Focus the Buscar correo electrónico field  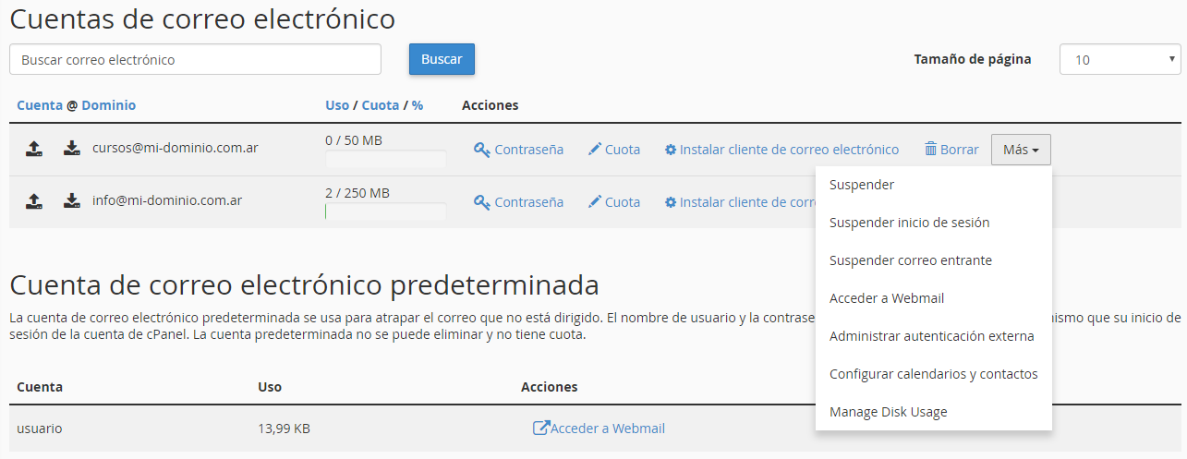click(x=195, y=60)
